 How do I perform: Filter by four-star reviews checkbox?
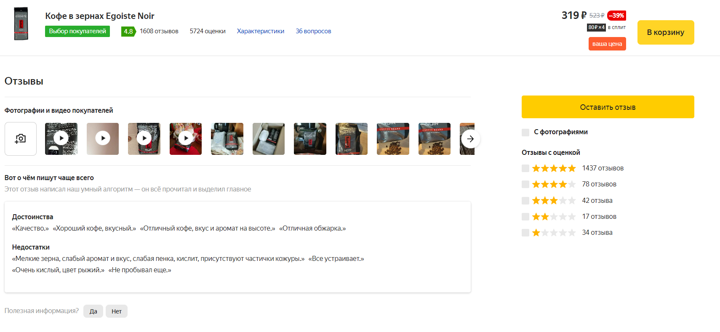tap(525, 184)
